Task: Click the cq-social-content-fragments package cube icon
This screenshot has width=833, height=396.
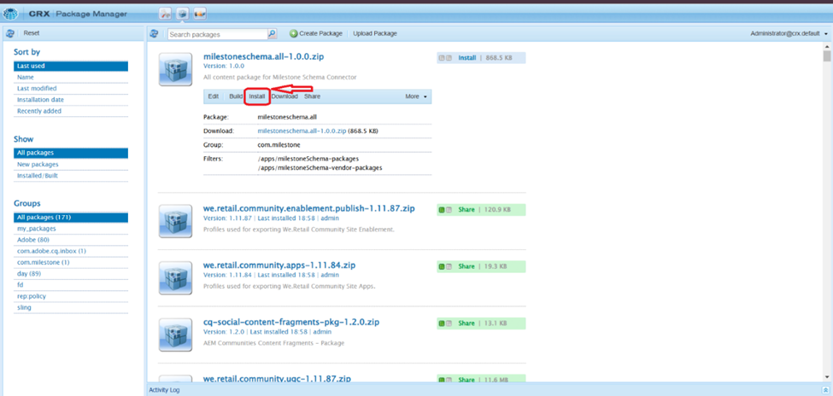Action: point(175,335)
